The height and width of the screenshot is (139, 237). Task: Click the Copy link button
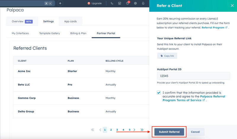point(167,56)
